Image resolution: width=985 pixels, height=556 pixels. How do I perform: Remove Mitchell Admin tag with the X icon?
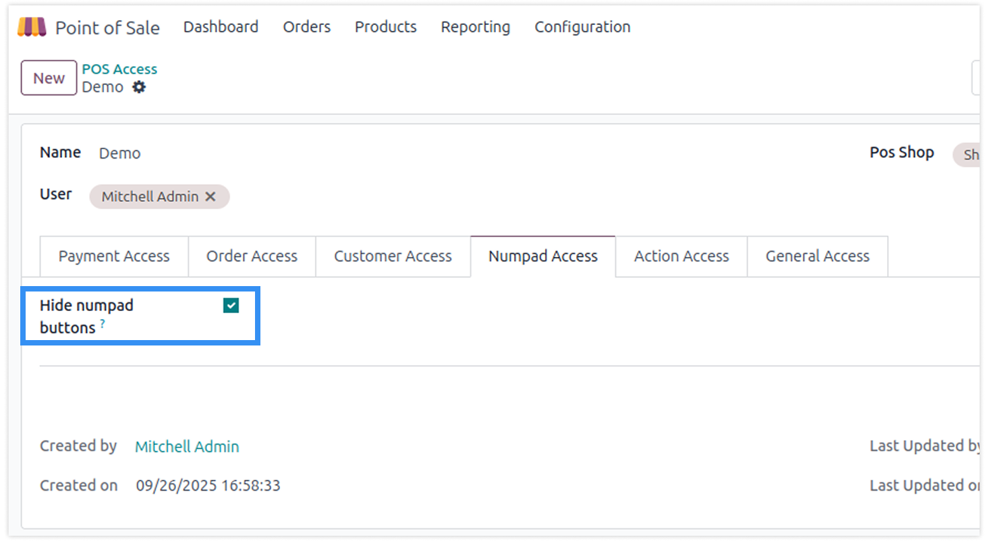point(210,196)
